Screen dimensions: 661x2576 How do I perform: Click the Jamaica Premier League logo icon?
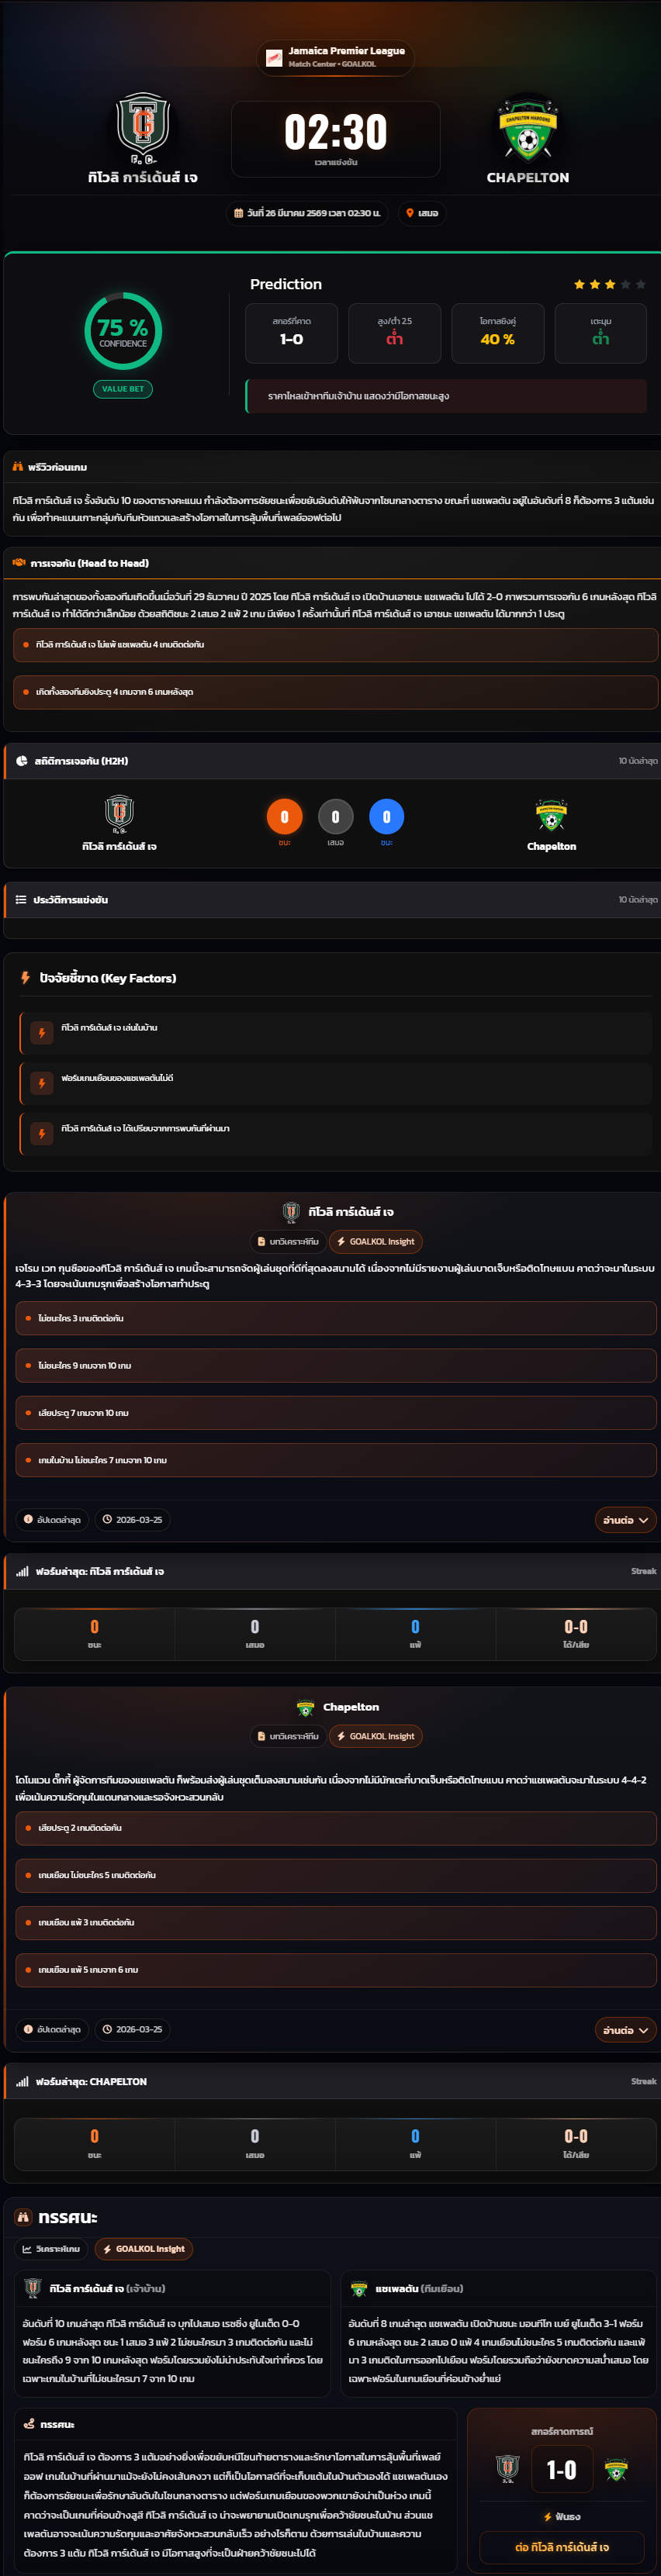click(x=273, y=58)
